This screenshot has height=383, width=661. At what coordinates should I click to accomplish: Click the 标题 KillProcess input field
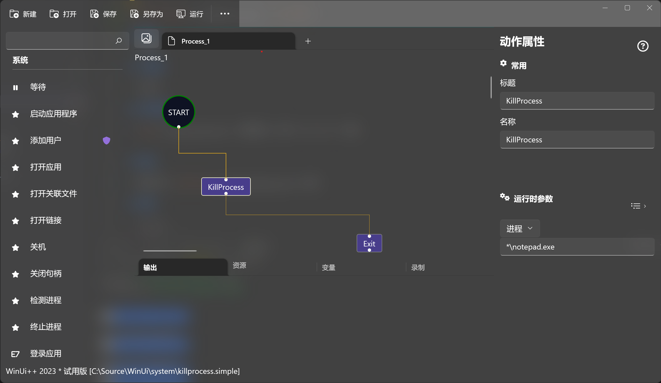[577, 101]
